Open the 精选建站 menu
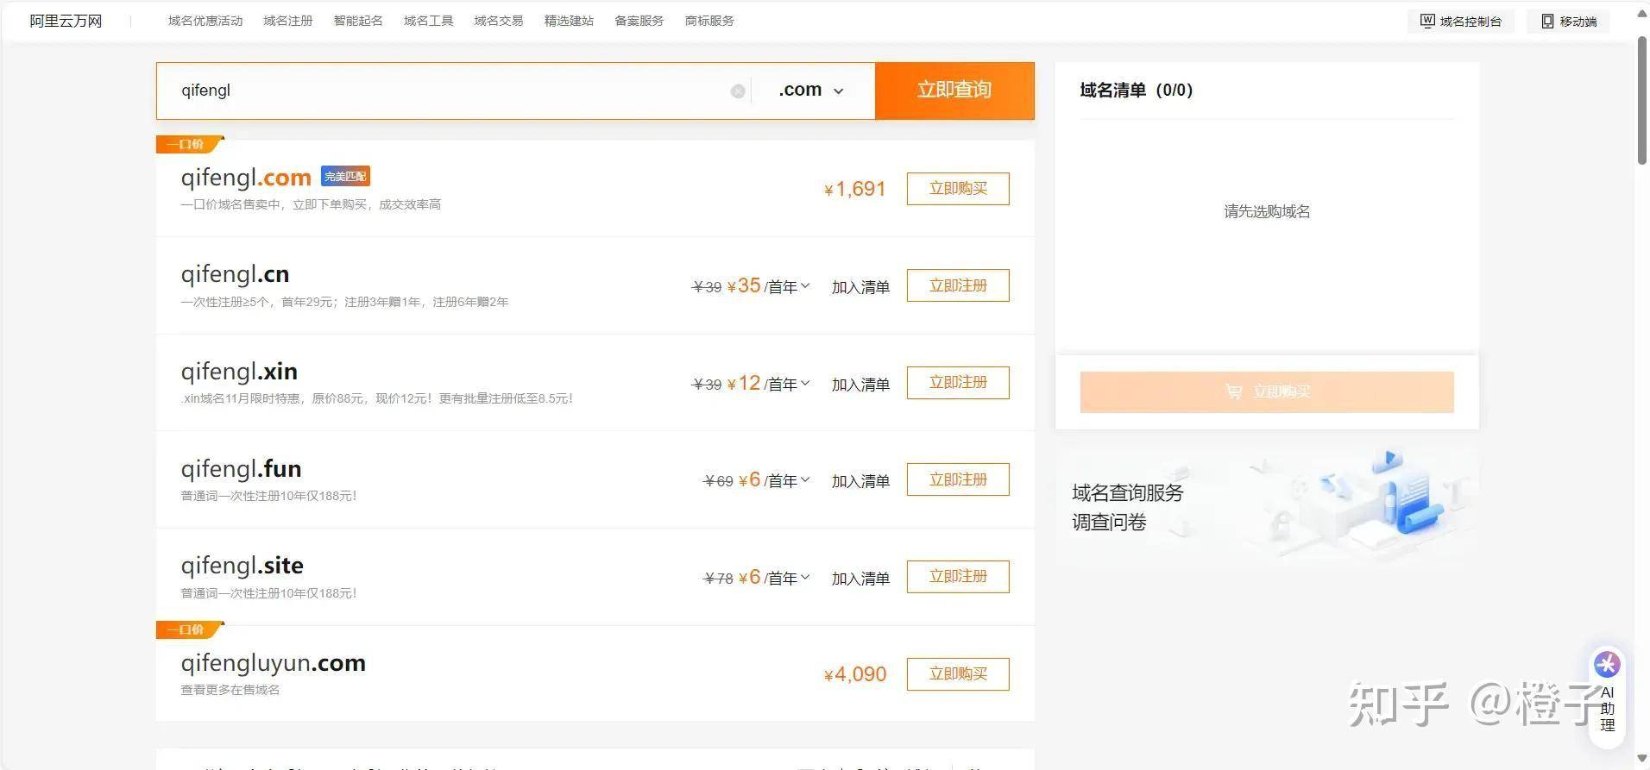The image size is (1650, 770). pos(569,21)
